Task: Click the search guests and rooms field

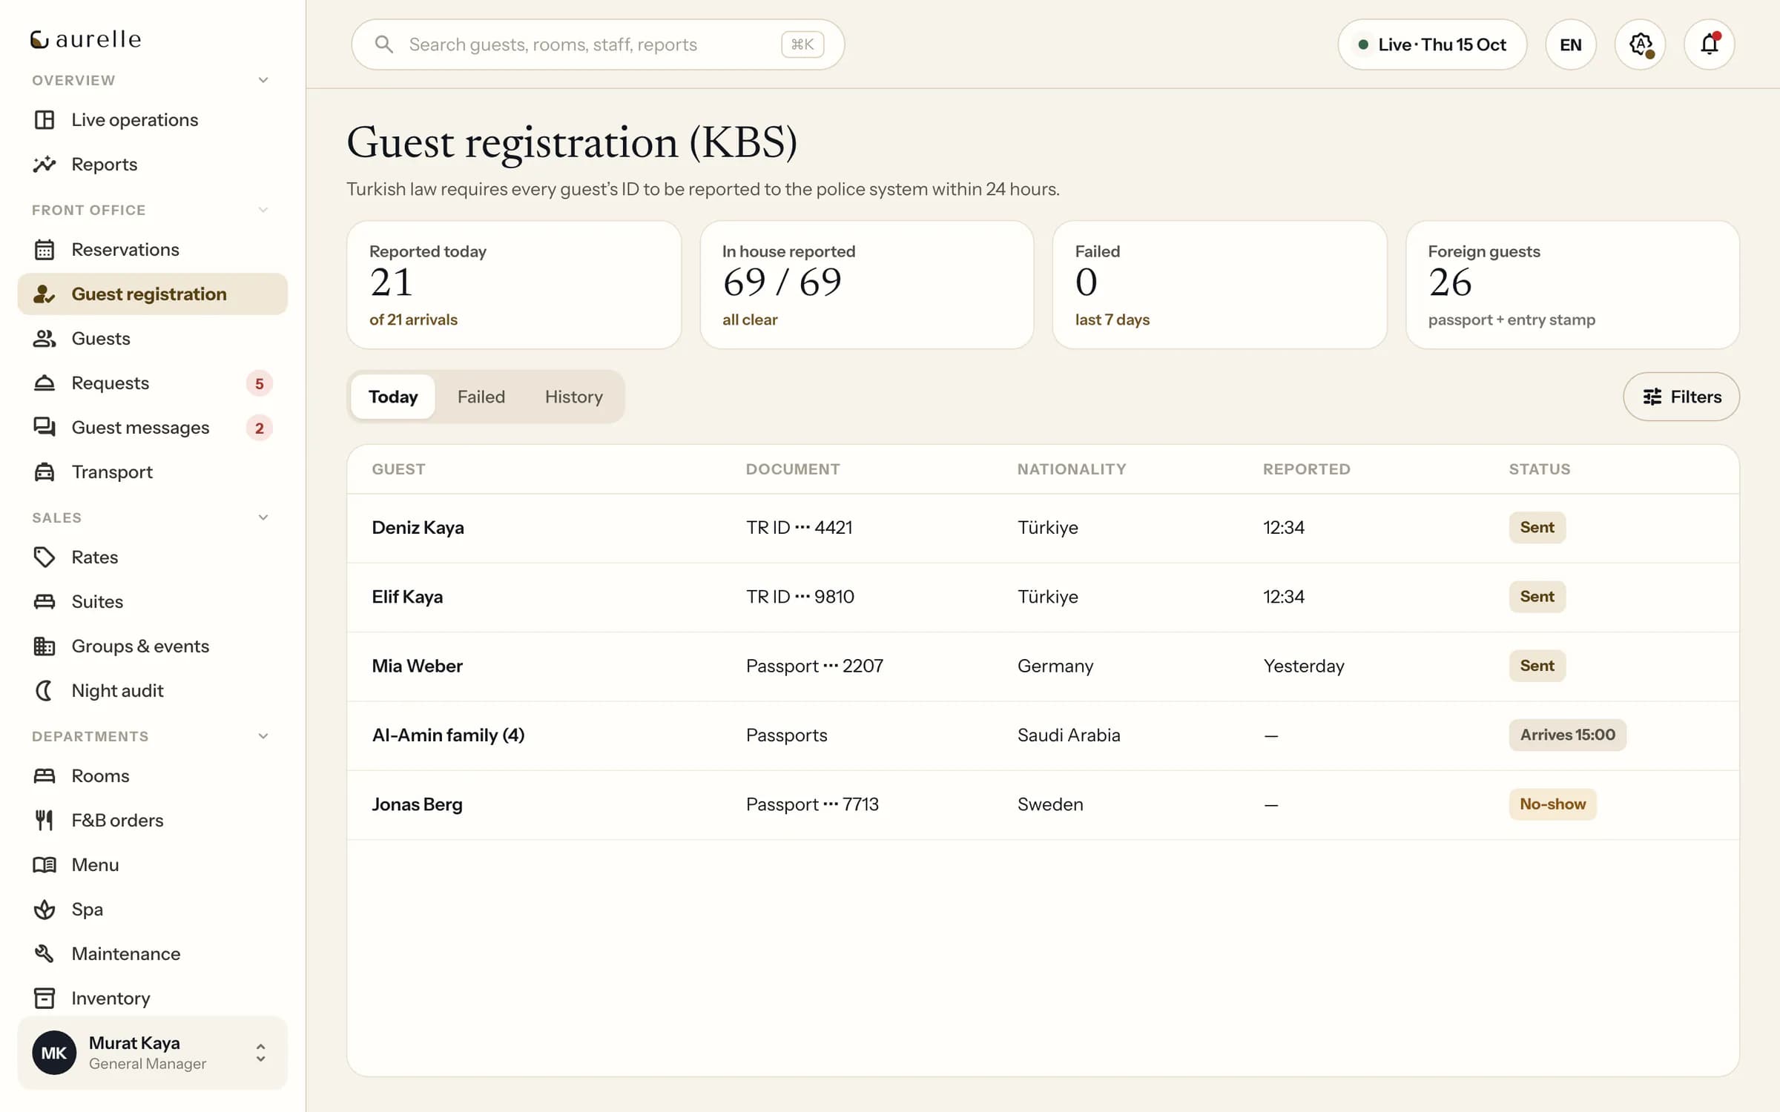Action: tap(598, 44)
